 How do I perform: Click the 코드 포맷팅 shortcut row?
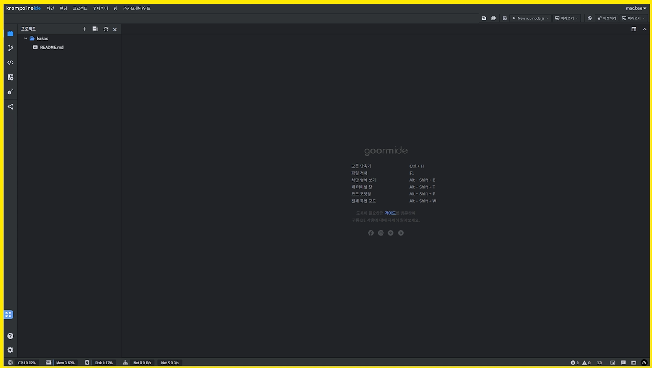tap(394, 194)
